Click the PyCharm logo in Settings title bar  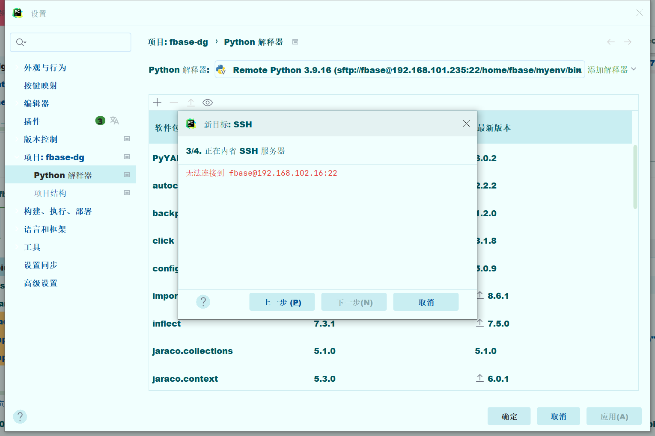tap(18, 13)
